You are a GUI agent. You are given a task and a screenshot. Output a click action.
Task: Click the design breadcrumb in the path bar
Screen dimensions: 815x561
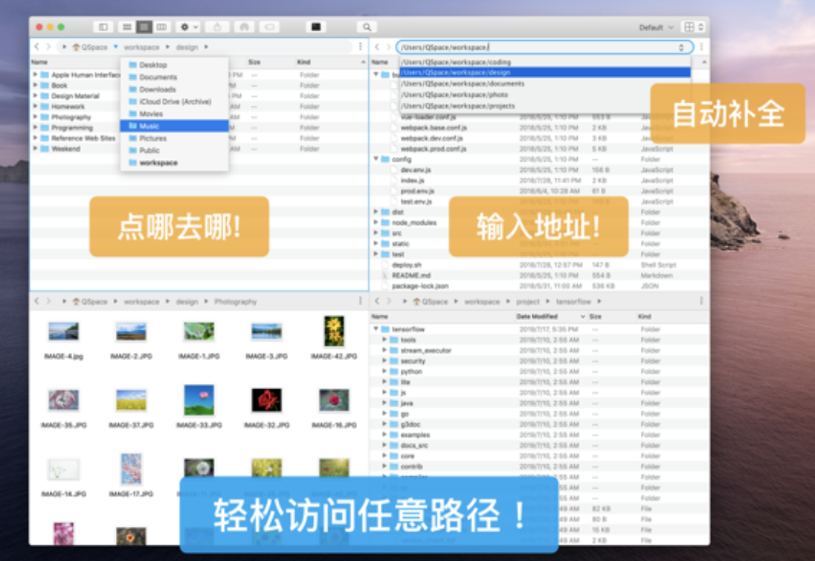(x=187, y=46)
